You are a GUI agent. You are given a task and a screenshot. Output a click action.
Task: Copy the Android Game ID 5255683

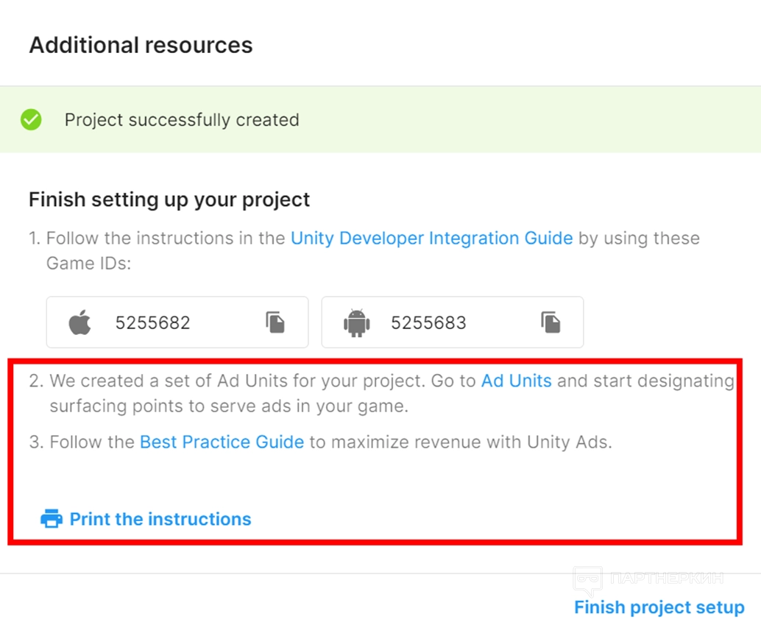pyautogui.click(x=551, y=322)
